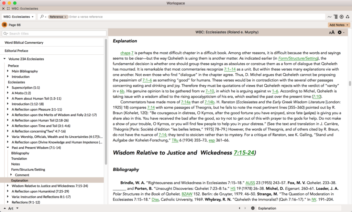
Task: Open the WBC: Ecclesiastes dropdown selector
Action: (x=18, y=16)
